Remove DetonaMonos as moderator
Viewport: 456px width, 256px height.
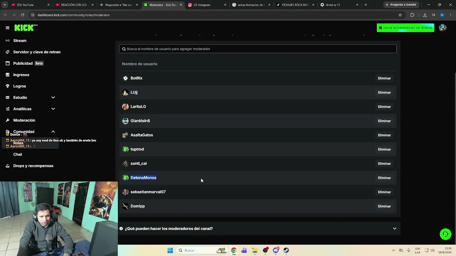point(384,178)
